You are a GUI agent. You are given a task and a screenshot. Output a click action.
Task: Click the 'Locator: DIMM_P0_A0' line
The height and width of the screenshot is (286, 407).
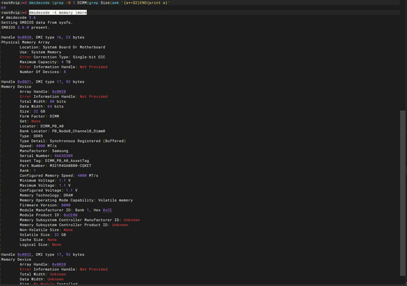coord(42,126)
